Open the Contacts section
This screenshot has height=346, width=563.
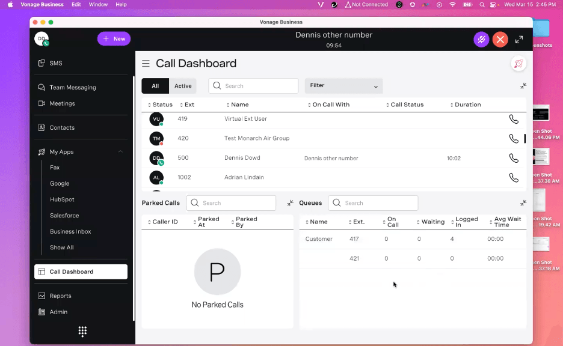click(x=62, y=127)
